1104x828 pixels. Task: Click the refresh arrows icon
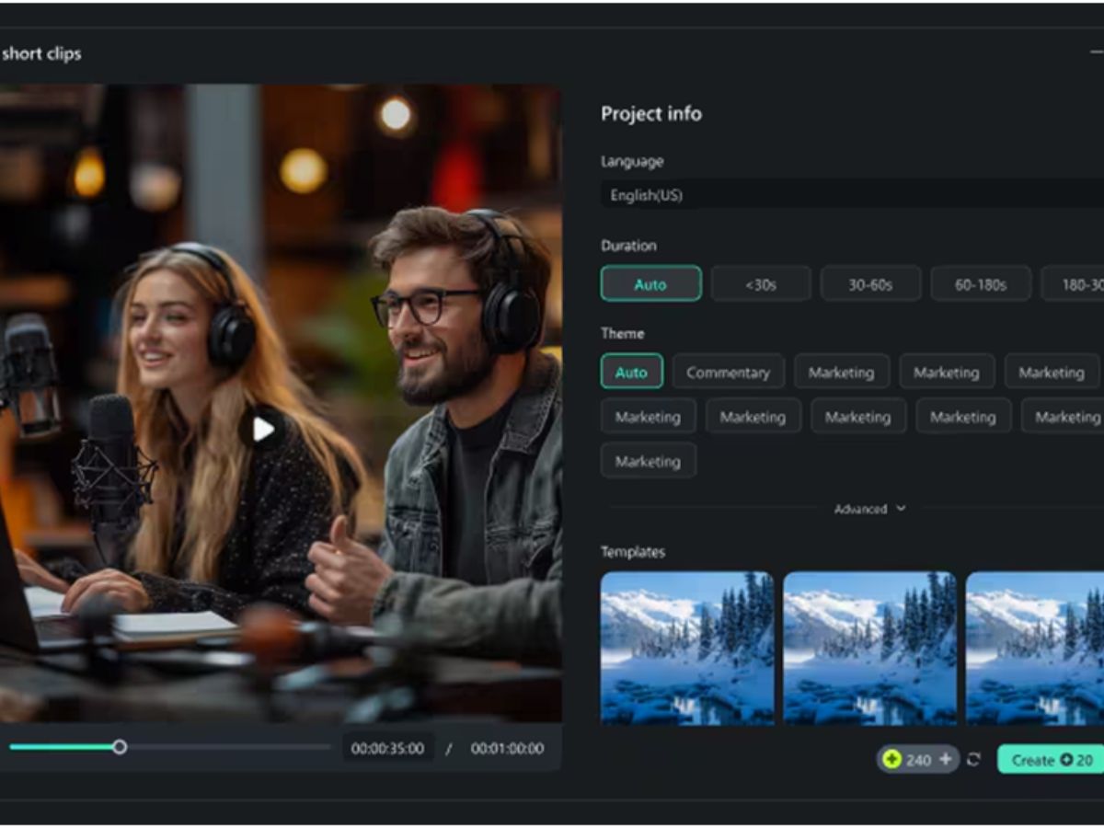coord(973,760)
